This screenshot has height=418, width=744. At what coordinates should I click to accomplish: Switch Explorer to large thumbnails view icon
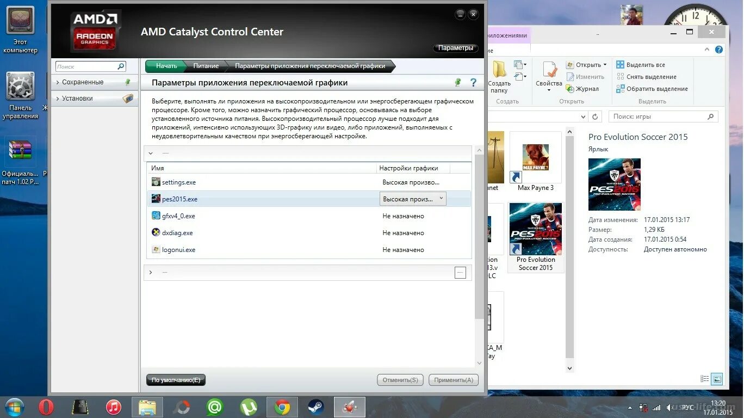pyautogui.click(x=717, y=379)
